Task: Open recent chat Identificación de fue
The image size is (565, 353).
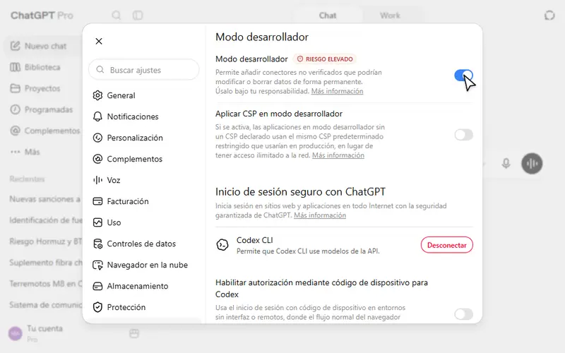Action: tap(44, 220)
